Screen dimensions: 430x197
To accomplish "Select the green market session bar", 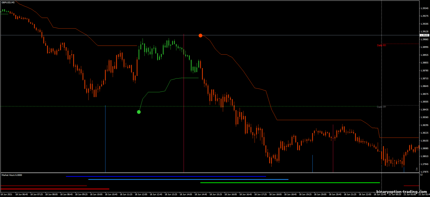I will pyautogui.click(x=290, y=183).
